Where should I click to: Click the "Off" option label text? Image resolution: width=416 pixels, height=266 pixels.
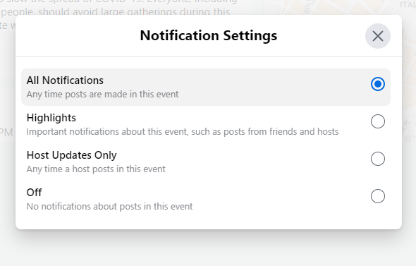[x=34, y=193]
